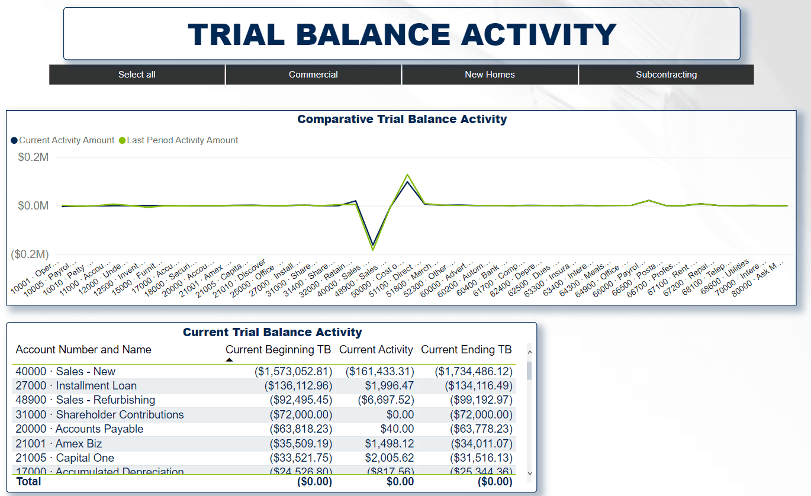This screenshot has width=811, height=496.
Task: Select the 21001 · Amex Biz row
Action: click(264, 444)
